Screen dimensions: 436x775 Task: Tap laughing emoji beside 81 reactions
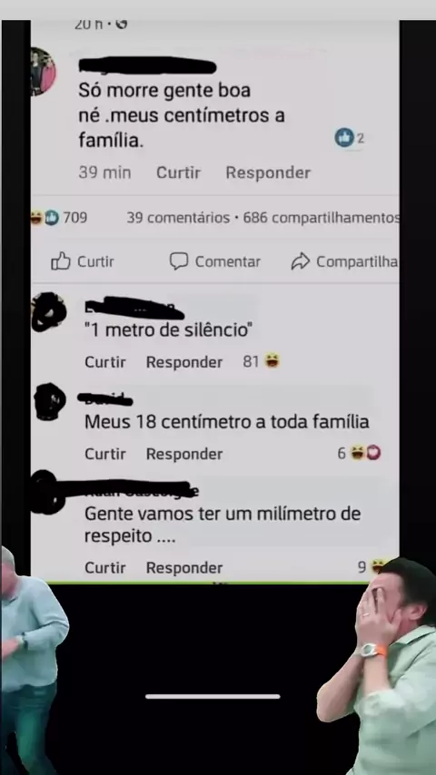(x=272, y=361)
